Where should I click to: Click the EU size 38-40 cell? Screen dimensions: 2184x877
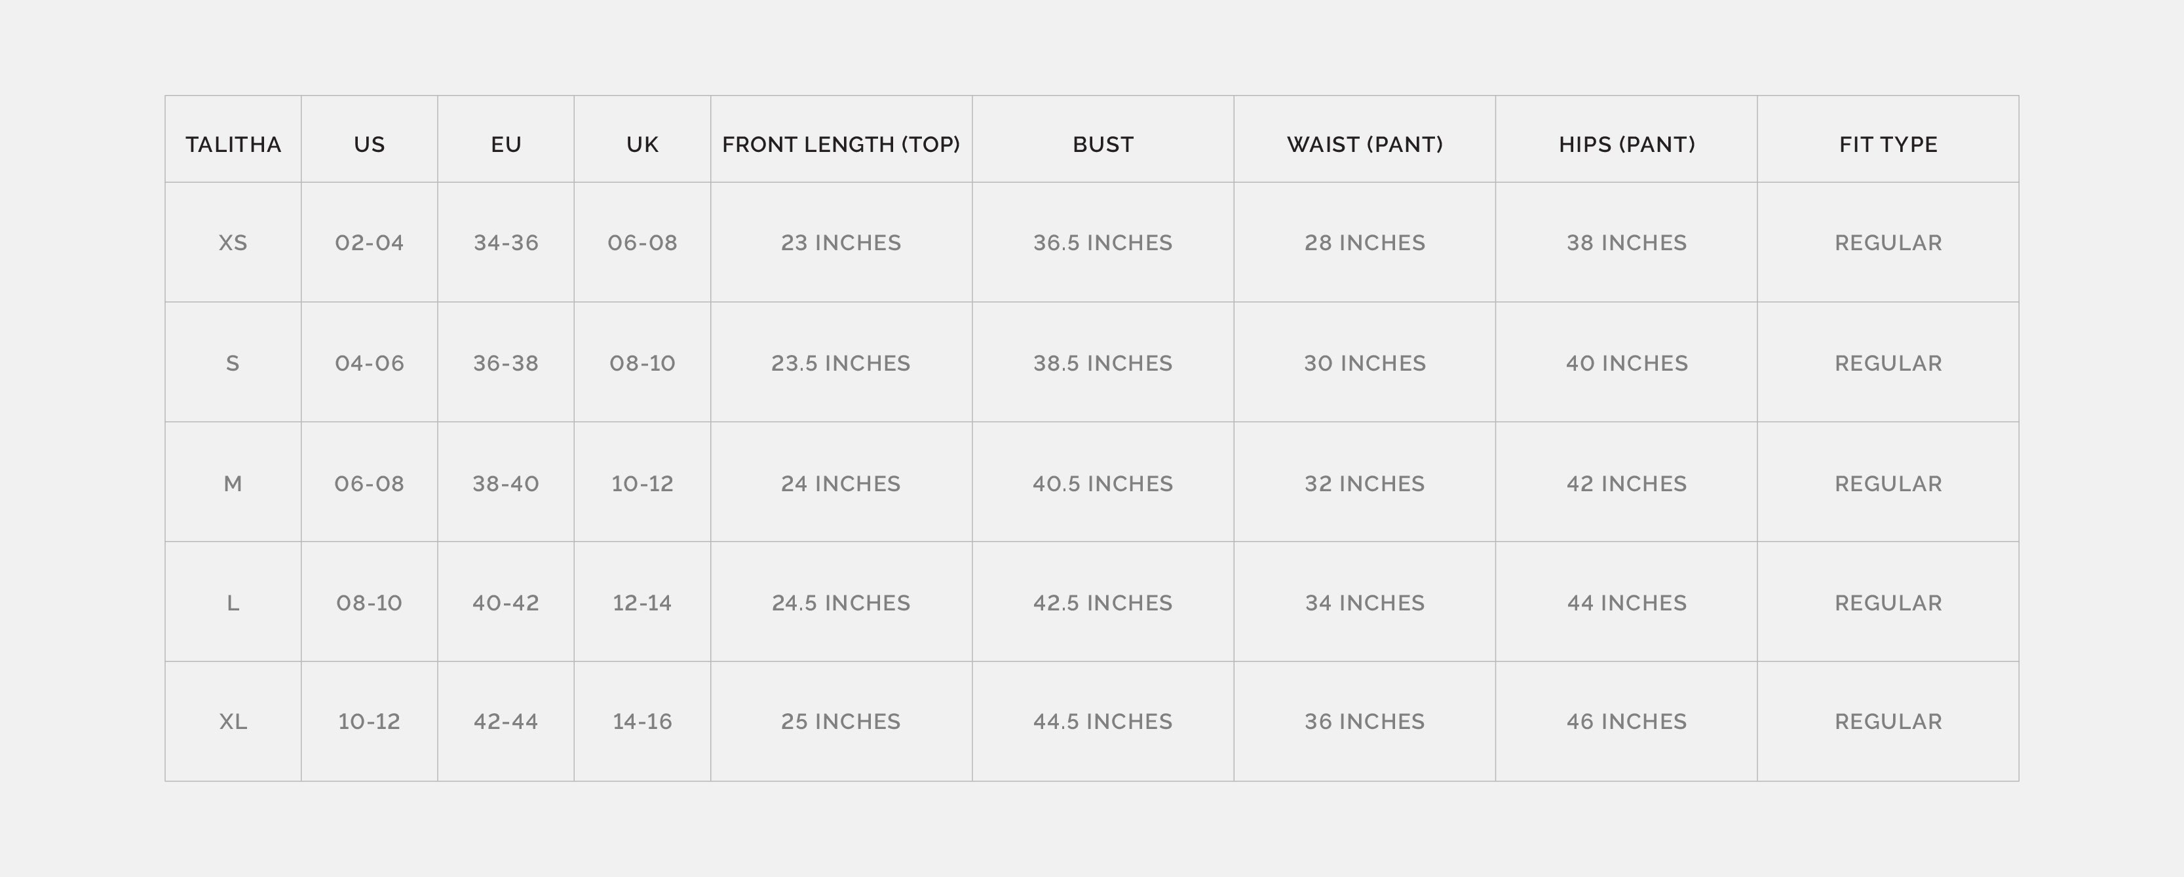[x=505, y=484]
